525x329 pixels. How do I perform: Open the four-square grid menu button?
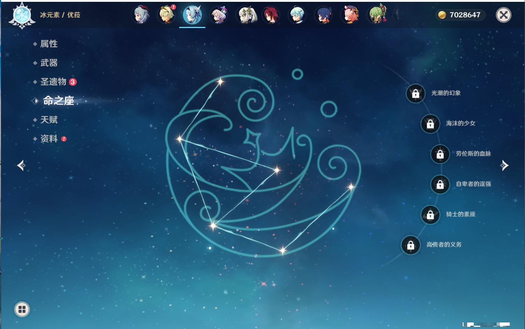tap(22, 309)
